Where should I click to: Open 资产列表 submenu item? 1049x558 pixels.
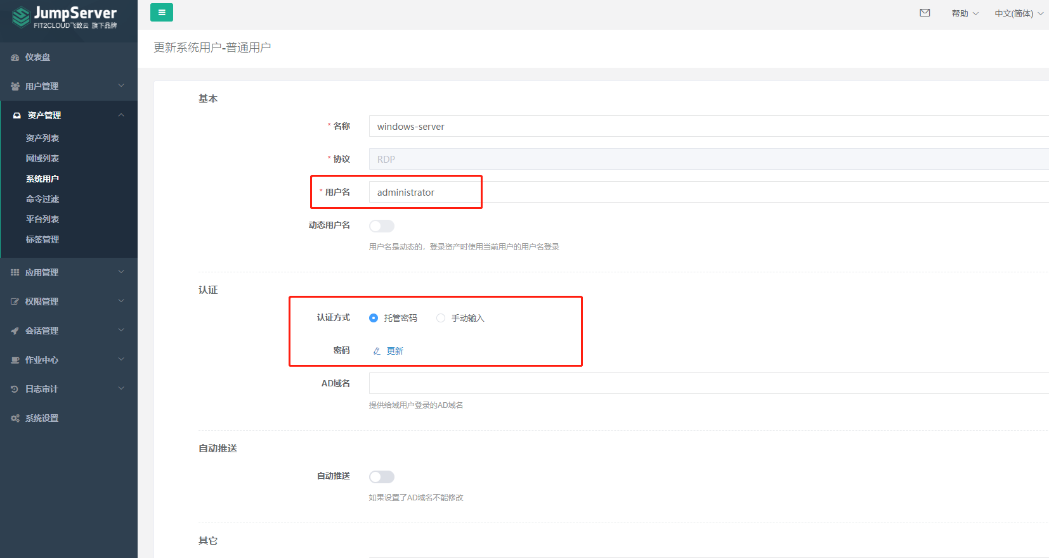pos(42,138)
